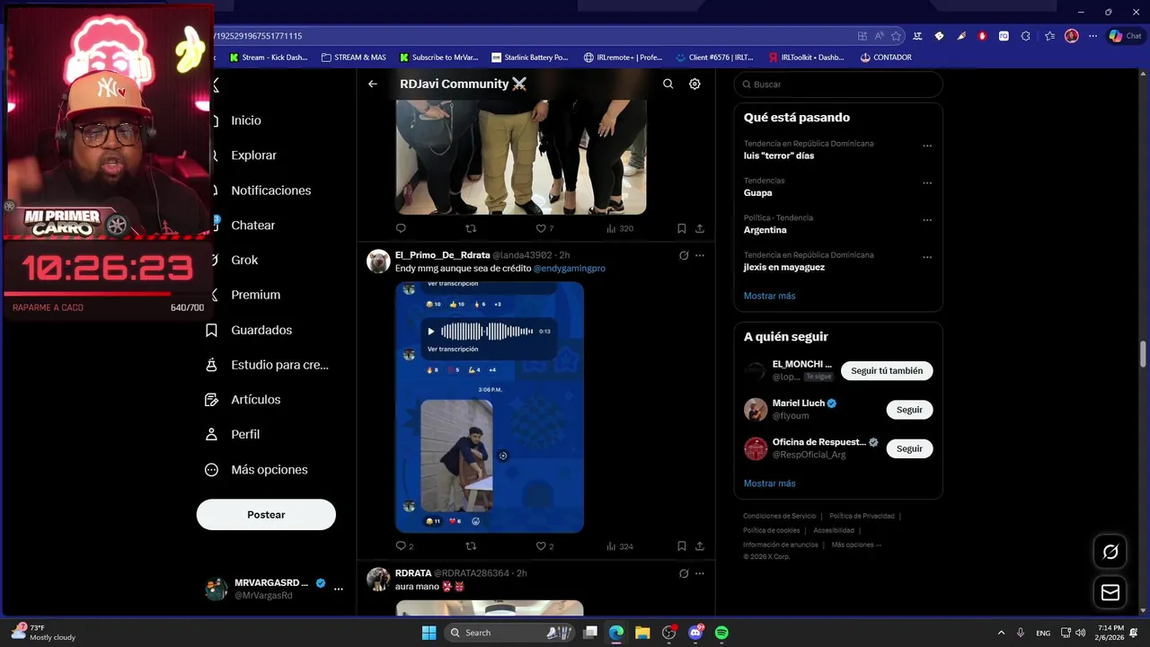Open Grok explain on El_Primo_De_Rdrata's post

click(684, 255)
